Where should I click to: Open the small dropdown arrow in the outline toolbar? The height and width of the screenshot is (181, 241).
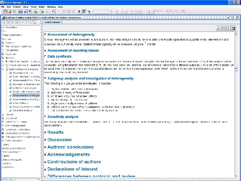(x=35, y=23)
